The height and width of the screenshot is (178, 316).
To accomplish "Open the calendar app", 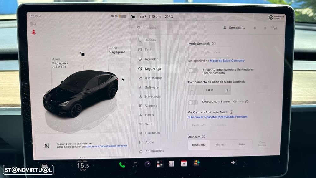I will pyautogui.click(x=184, y=163).
